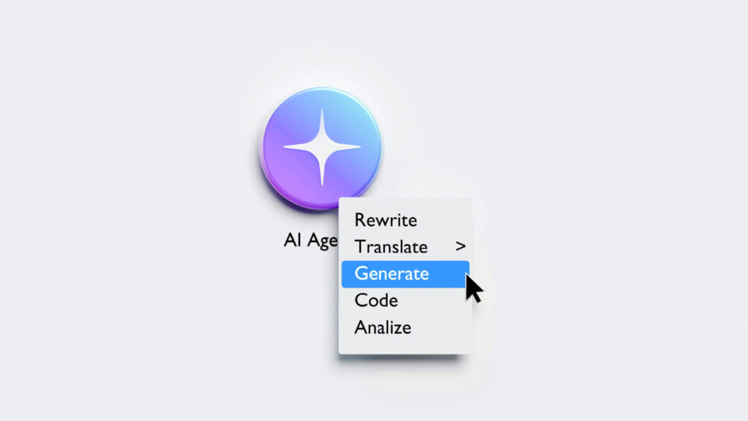Click empty padding below the Analize entry
The height and width of the screenshot is (421, 748).
[x=405, y=347]
